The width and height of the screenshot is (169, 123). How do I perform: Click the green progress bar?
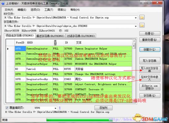coord(79,120)
